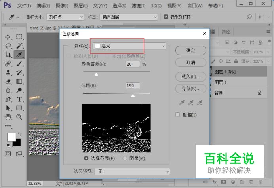Select the Crop tool
Viewport: 274px width, 188px height.
tap(8, 55)
